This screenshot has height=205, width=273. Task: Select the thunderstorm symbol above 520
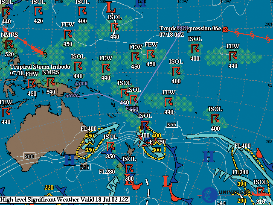coord(7,44)
